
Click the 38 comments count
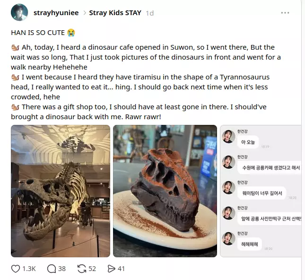click(62, 269)
